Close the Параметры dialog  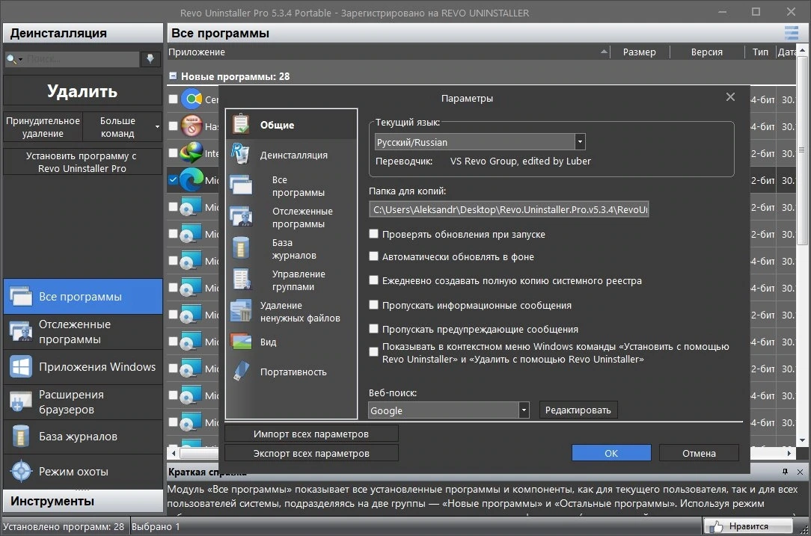click(730, 97)
